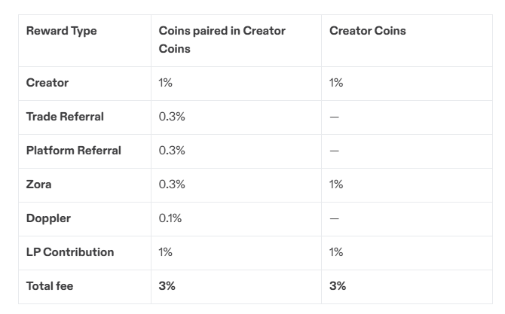505x314 pixels.
Task: Click the bold 3% under paired coins column
Action: [167, 285]
